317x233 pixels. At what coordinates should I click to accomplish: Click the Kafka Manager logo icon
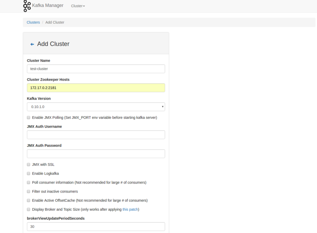click(x=27, y=6)
